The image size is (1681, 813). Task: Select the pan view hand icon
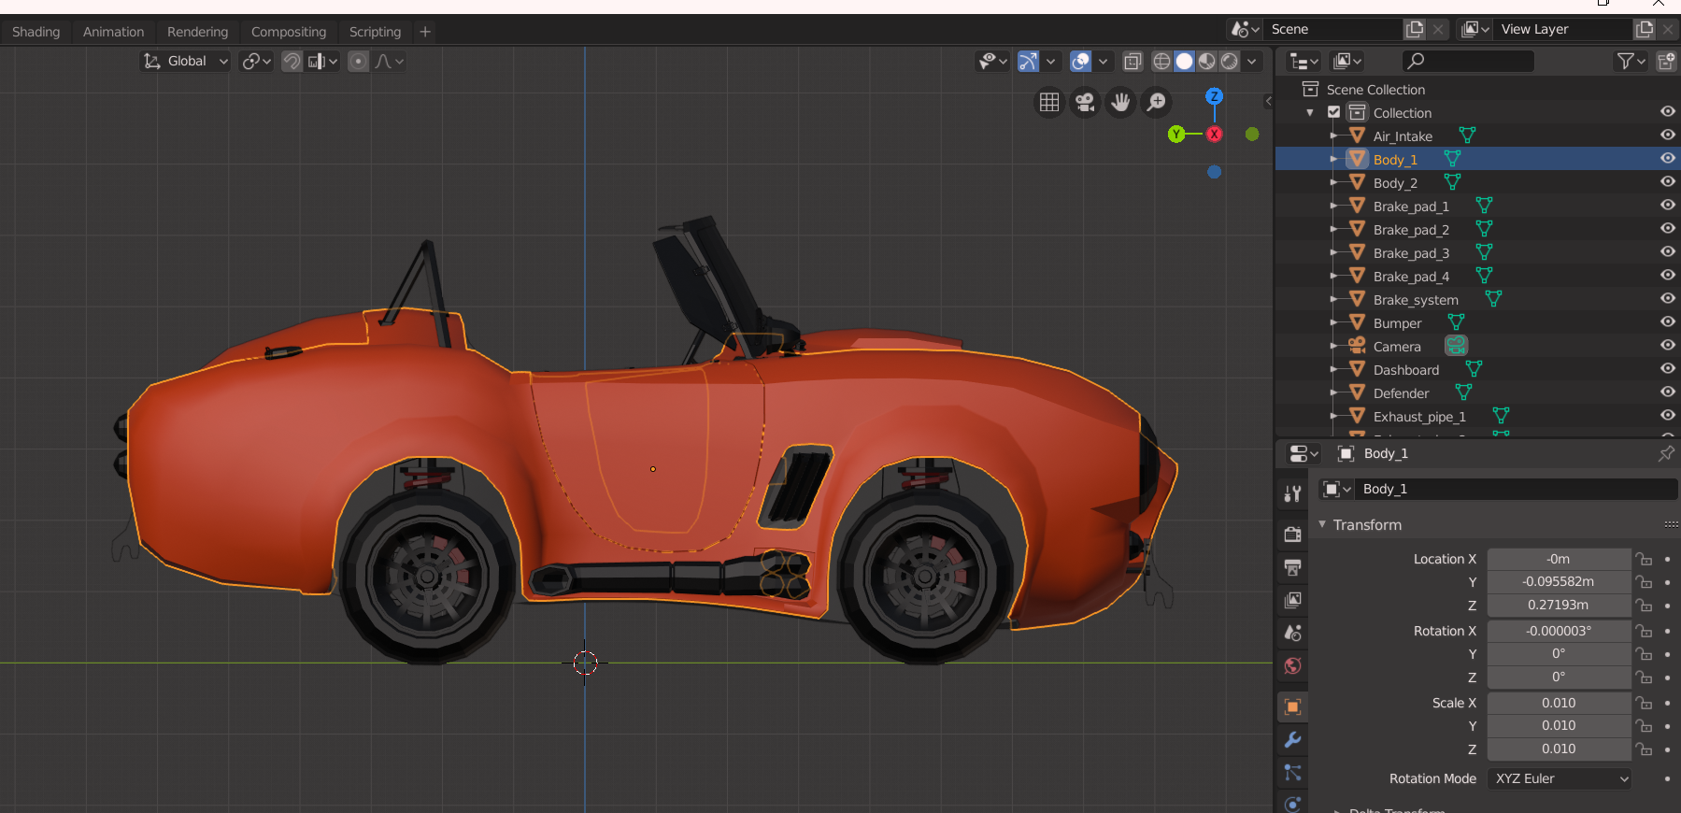click(1120, 102)
